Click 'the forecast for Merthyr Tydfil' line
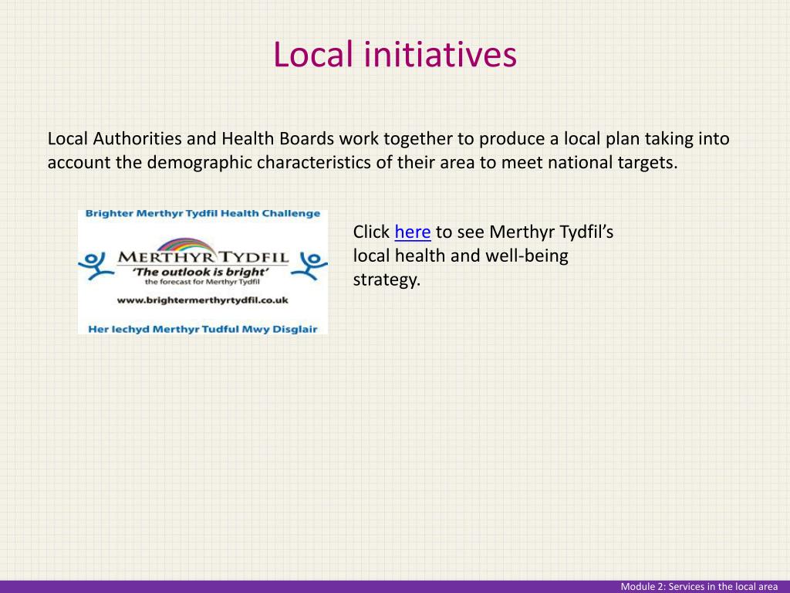Image resolution: width=790 pixels, height=593 pixels. (202, 282)
